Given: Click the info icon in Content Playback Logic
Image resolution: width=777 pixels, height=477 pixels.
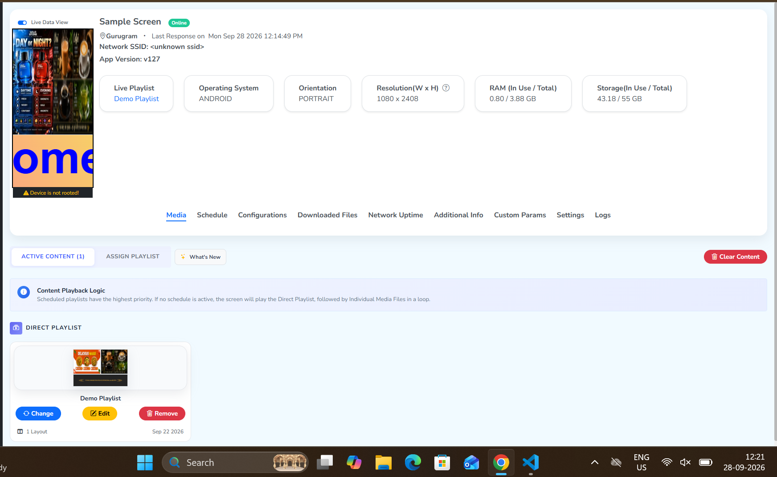Looking at the screenshot, I should pyautogui.click(x=24, y=292).
